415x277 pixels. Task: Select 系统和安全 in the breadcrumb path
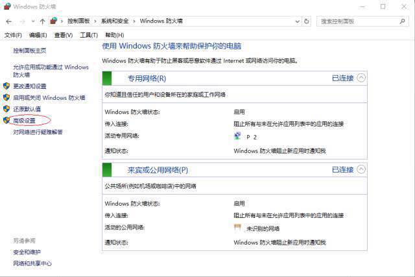[x=115, y=21]
